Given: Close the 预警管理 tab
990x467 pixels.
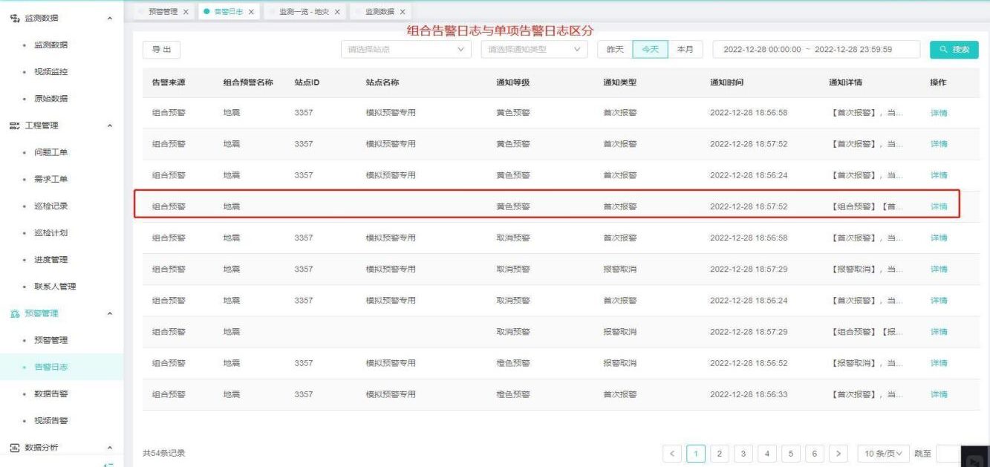Looking at the screenshot, I should (186, 12).
